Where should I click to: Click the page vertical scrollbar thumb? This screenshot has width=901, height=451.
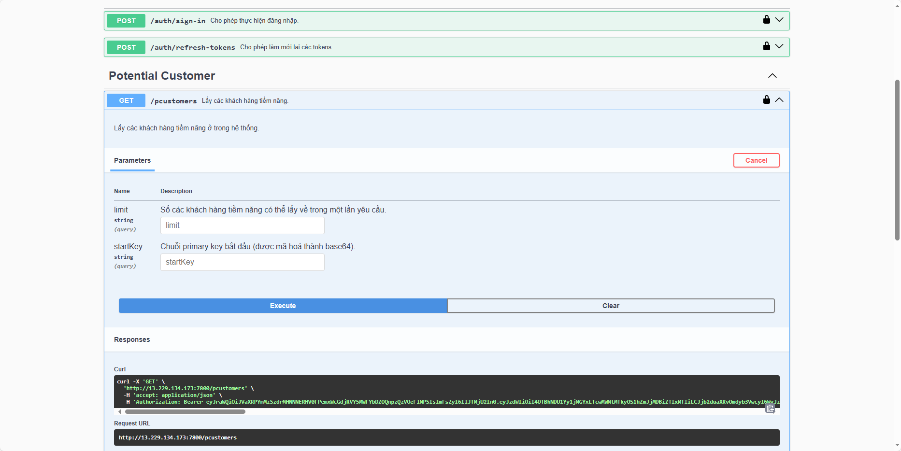[x=897, y=159]
